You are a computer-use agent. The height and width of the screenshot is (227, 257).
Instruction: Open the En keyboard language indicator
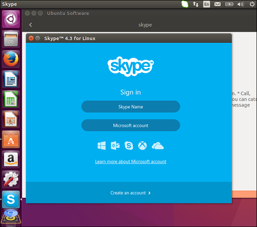coord(206,4)
